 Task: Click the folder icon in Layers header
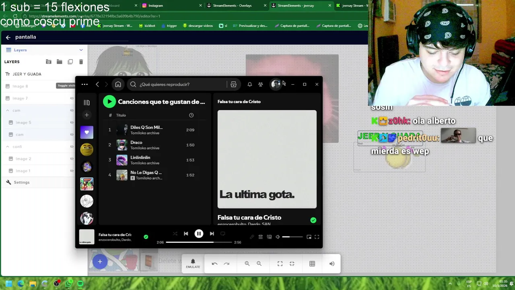[59, 62]
